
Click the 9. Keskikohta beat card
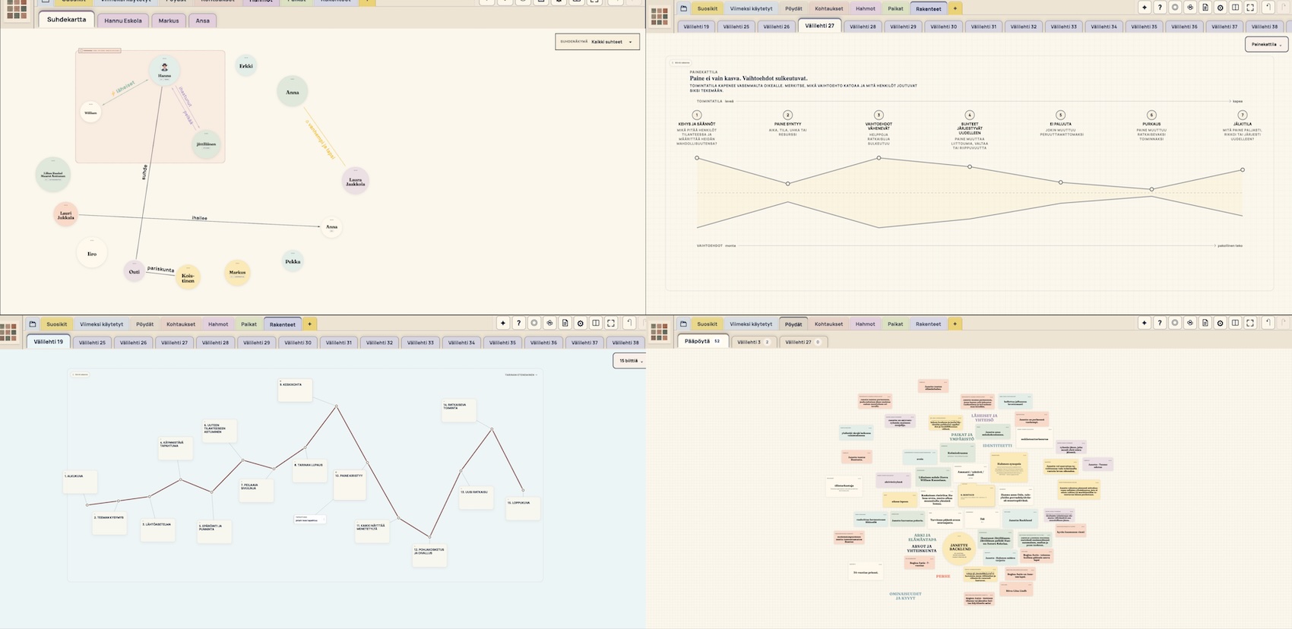click(x=295, y=390)
